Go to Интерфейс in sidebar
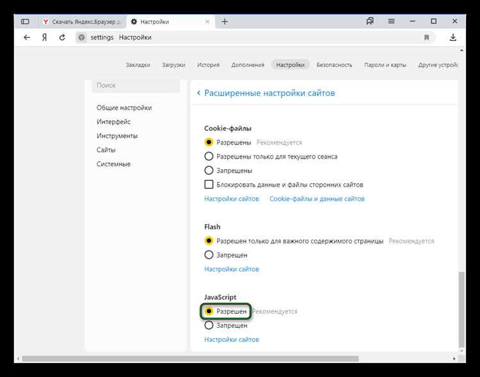 pyautogui.click(x=113, y=121)
